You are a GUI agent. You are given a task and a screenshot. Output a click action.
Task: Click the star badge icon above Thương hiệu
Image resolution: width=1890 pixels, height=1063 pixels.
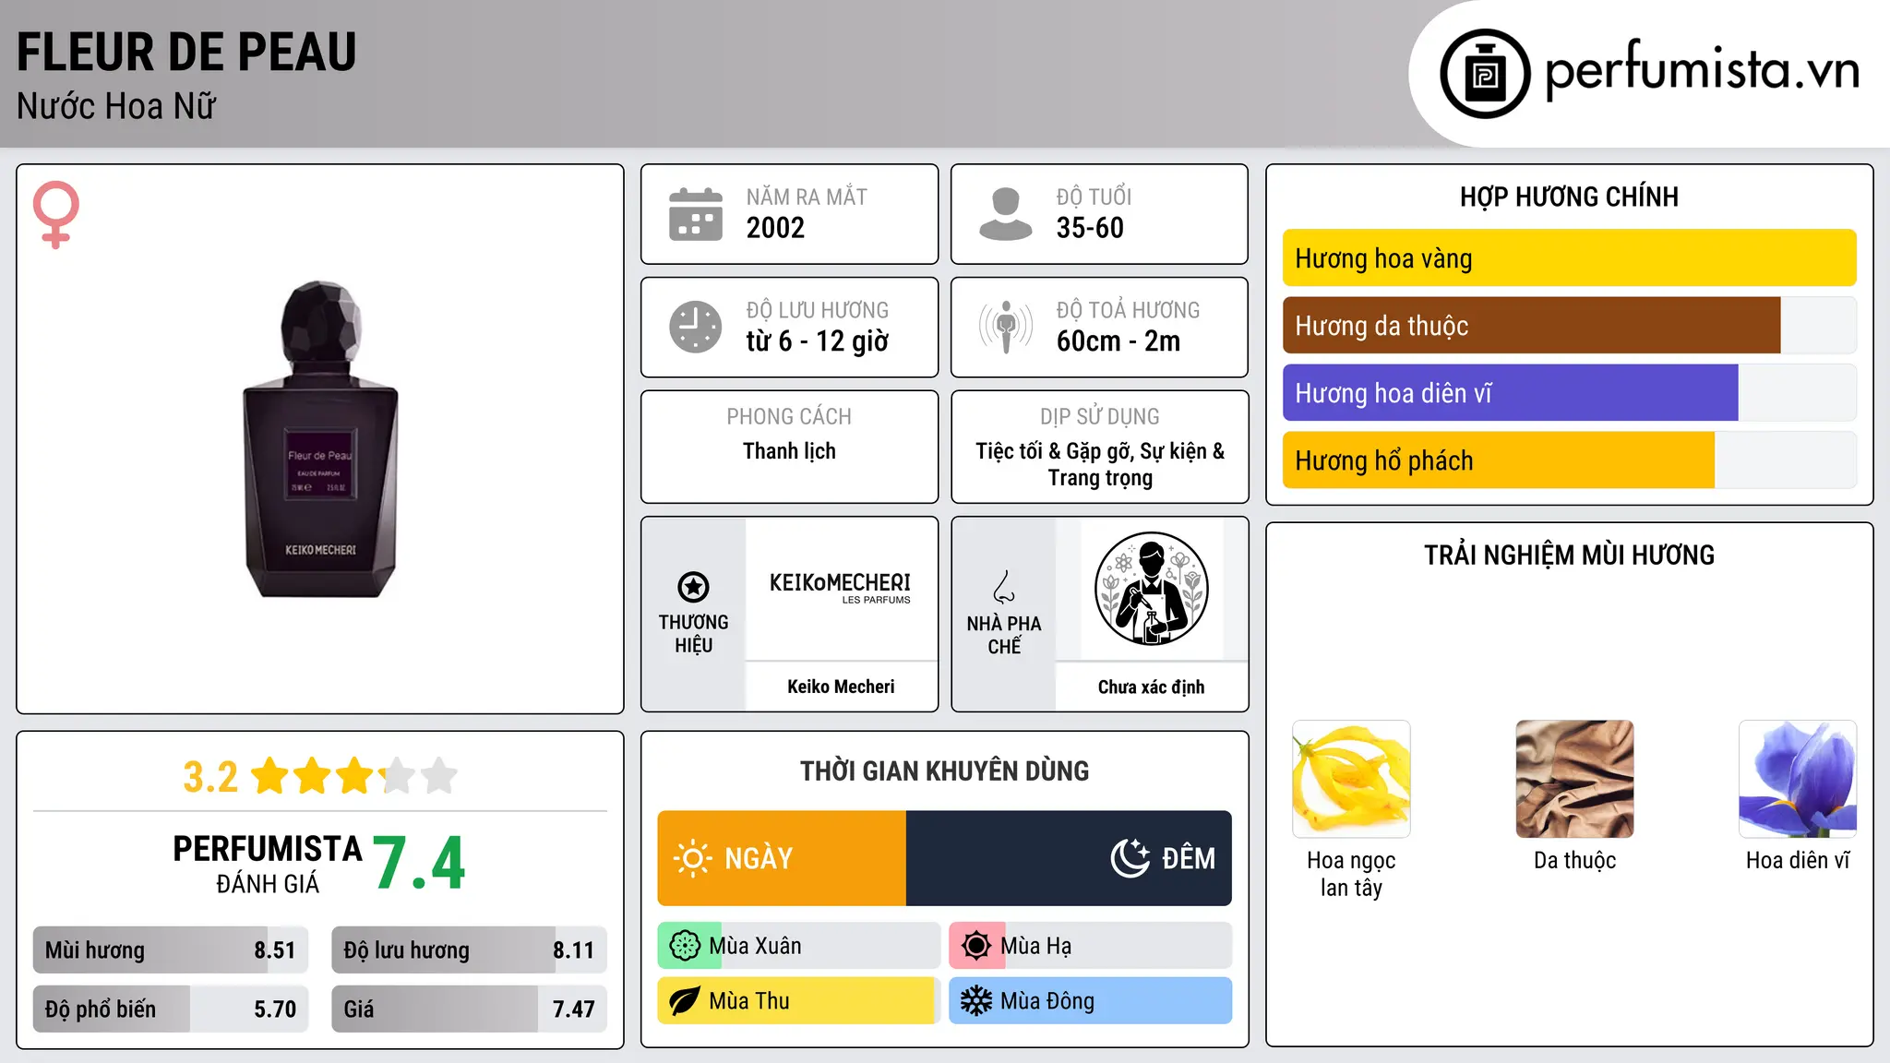point(693,586)
